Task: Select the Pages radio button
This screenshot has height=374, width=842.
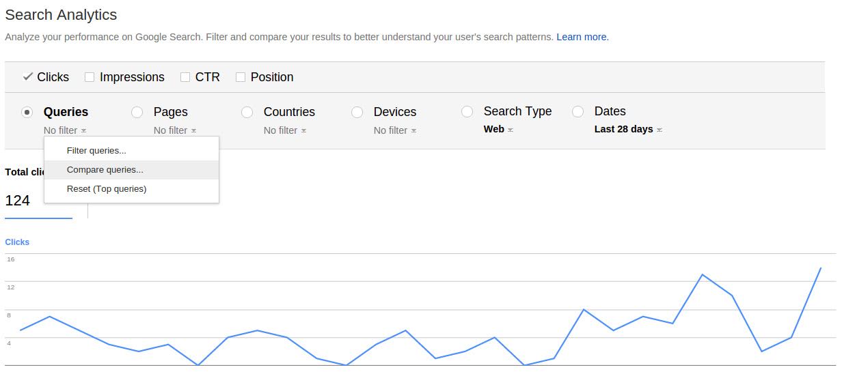Action: pos(137,112)
